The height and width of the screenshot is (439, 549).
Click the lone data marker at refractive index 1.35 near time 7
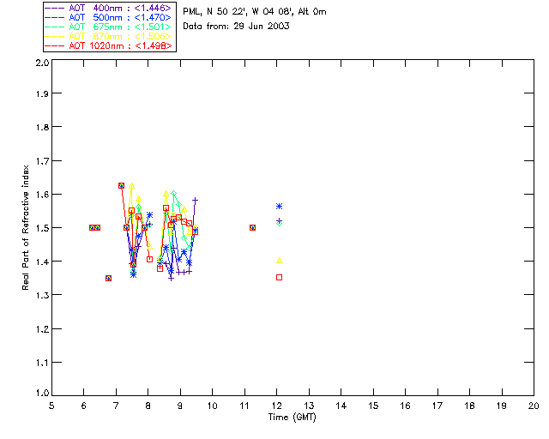click(x=109, y=279)
